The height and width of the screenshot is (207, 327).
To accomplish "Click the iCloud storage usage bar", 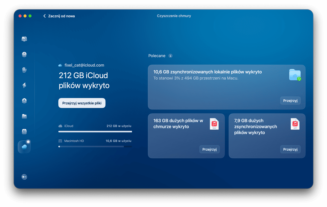I will (95, 132).
